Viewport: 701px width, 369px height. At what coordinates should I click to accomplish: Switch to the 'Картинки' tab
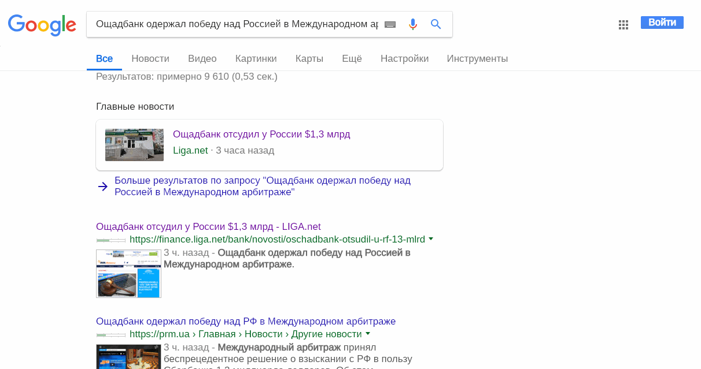point(256,58)
